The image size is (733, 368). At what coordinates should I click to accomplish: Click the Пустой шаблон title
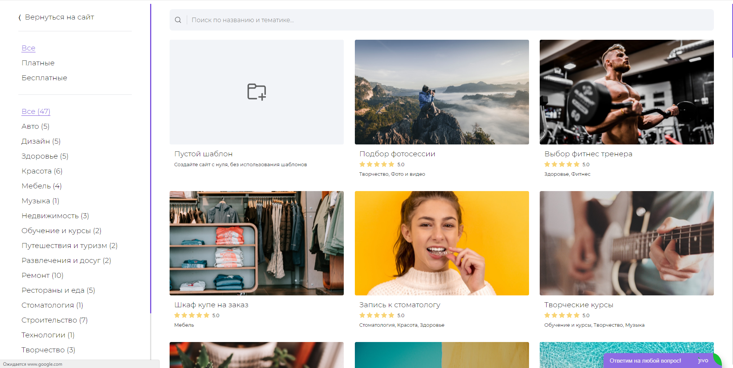click(x=204, y=154)
